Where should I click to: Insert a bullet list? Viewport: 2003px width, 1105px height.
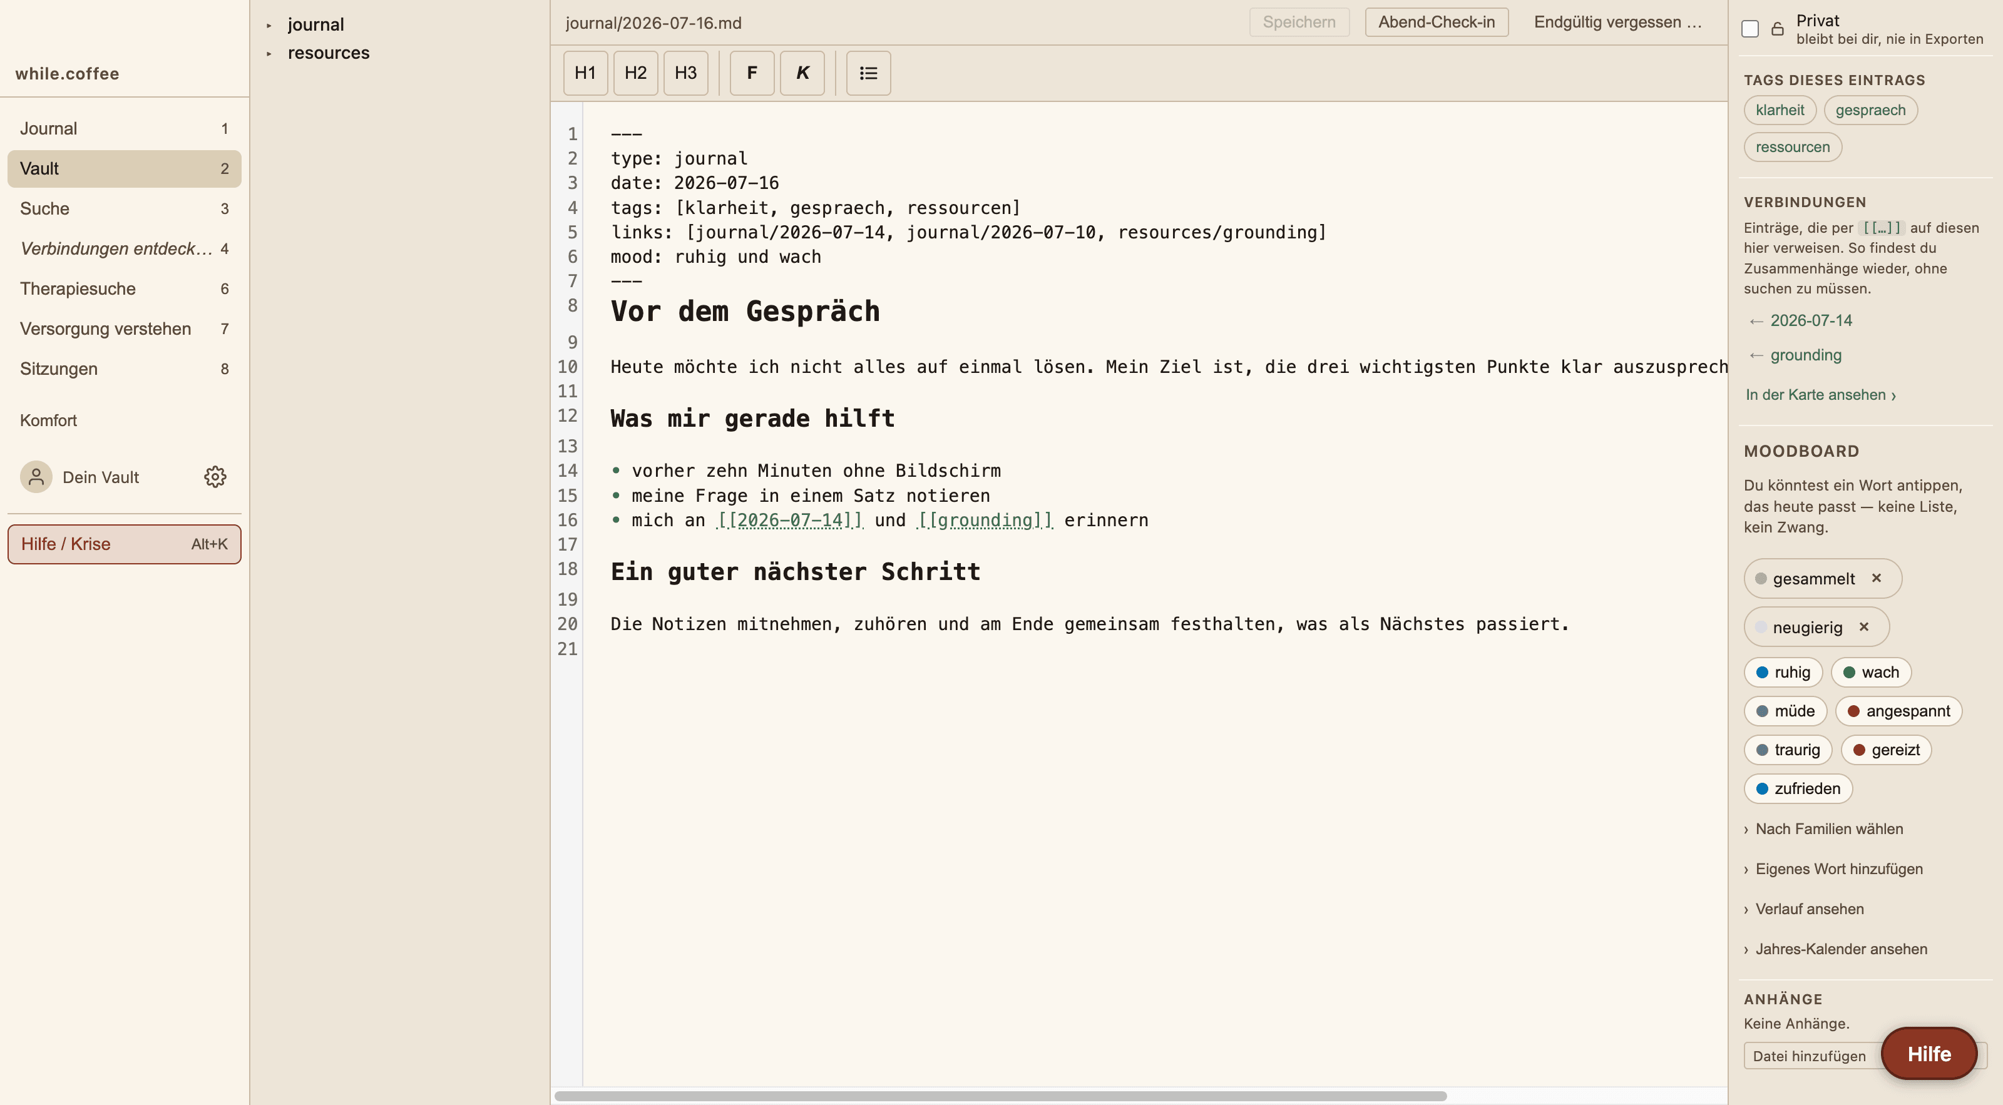tap(868, 73)
